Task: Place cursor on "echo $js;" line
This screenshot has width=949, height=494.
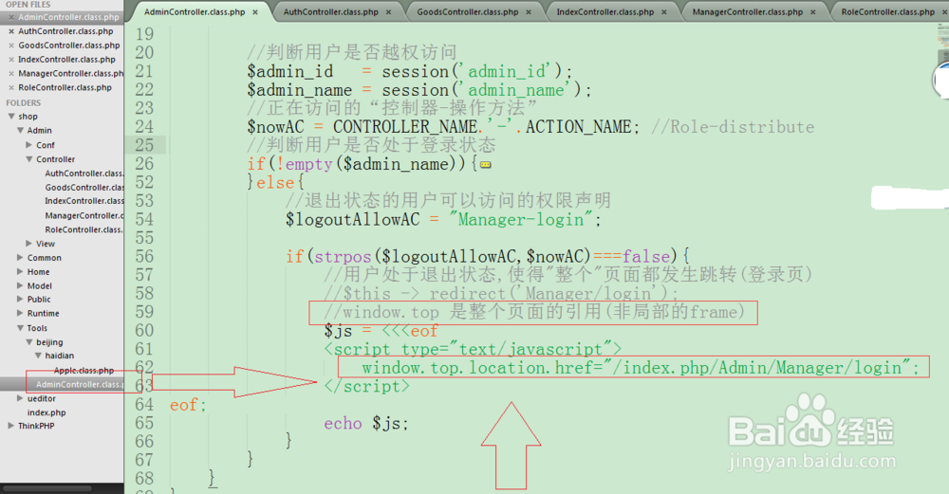Action: point(366,423)
